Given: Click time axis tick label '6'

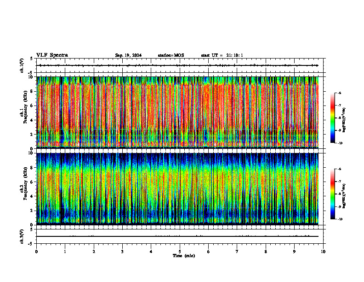Looking at the screenshot, I should coord(209,252).
